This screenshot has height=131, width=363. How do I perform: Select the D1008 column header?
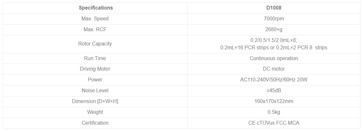coord(274,8)
